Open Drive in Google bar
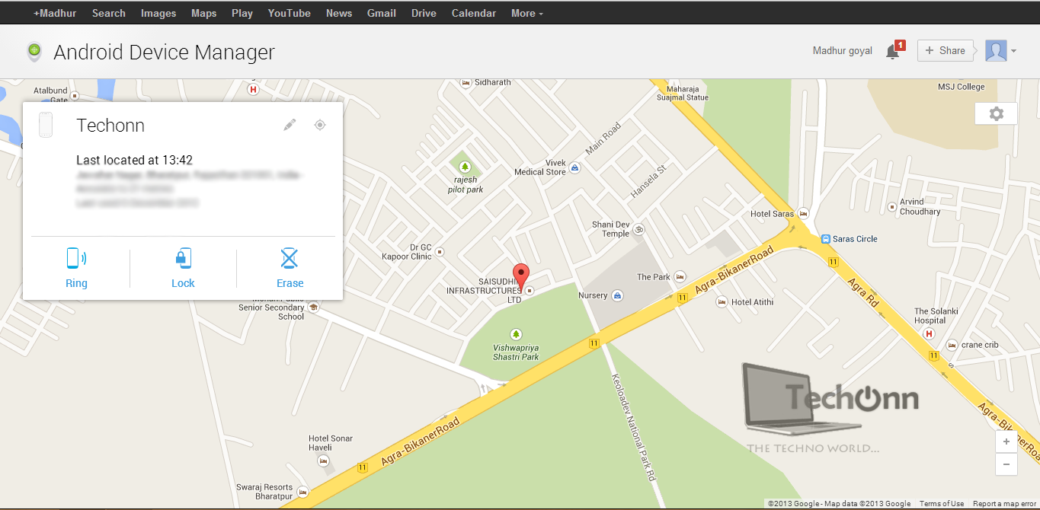The image size is (1040, 510). 424,13
